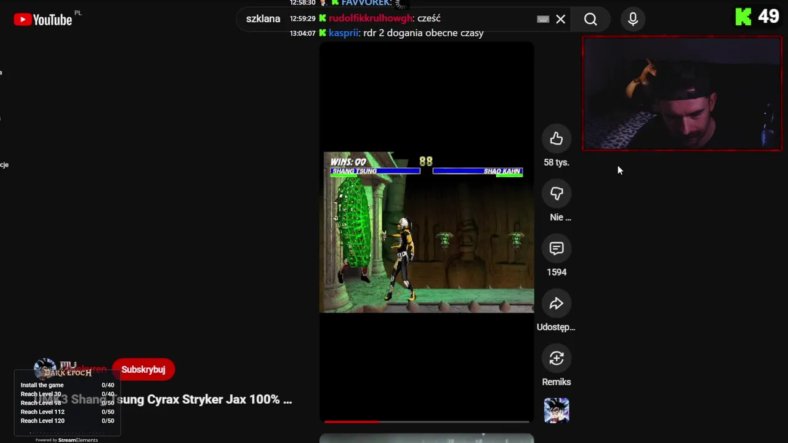Start voice search with the microphone

(633, 19)
